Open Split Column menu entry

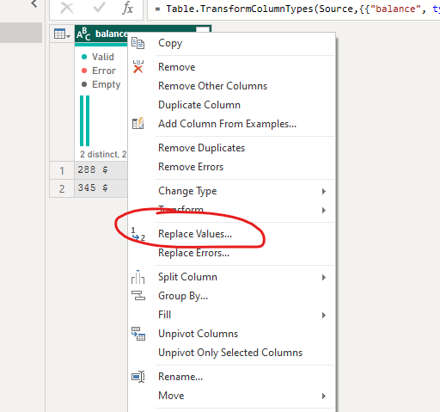click(231, 277)
